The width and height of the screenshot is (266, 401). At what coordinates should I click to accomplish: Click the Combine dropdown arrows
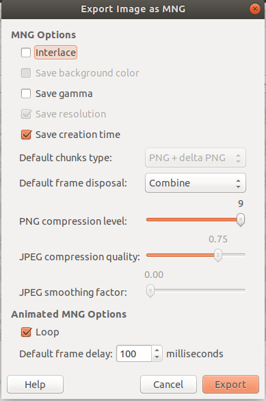[238, 183]
